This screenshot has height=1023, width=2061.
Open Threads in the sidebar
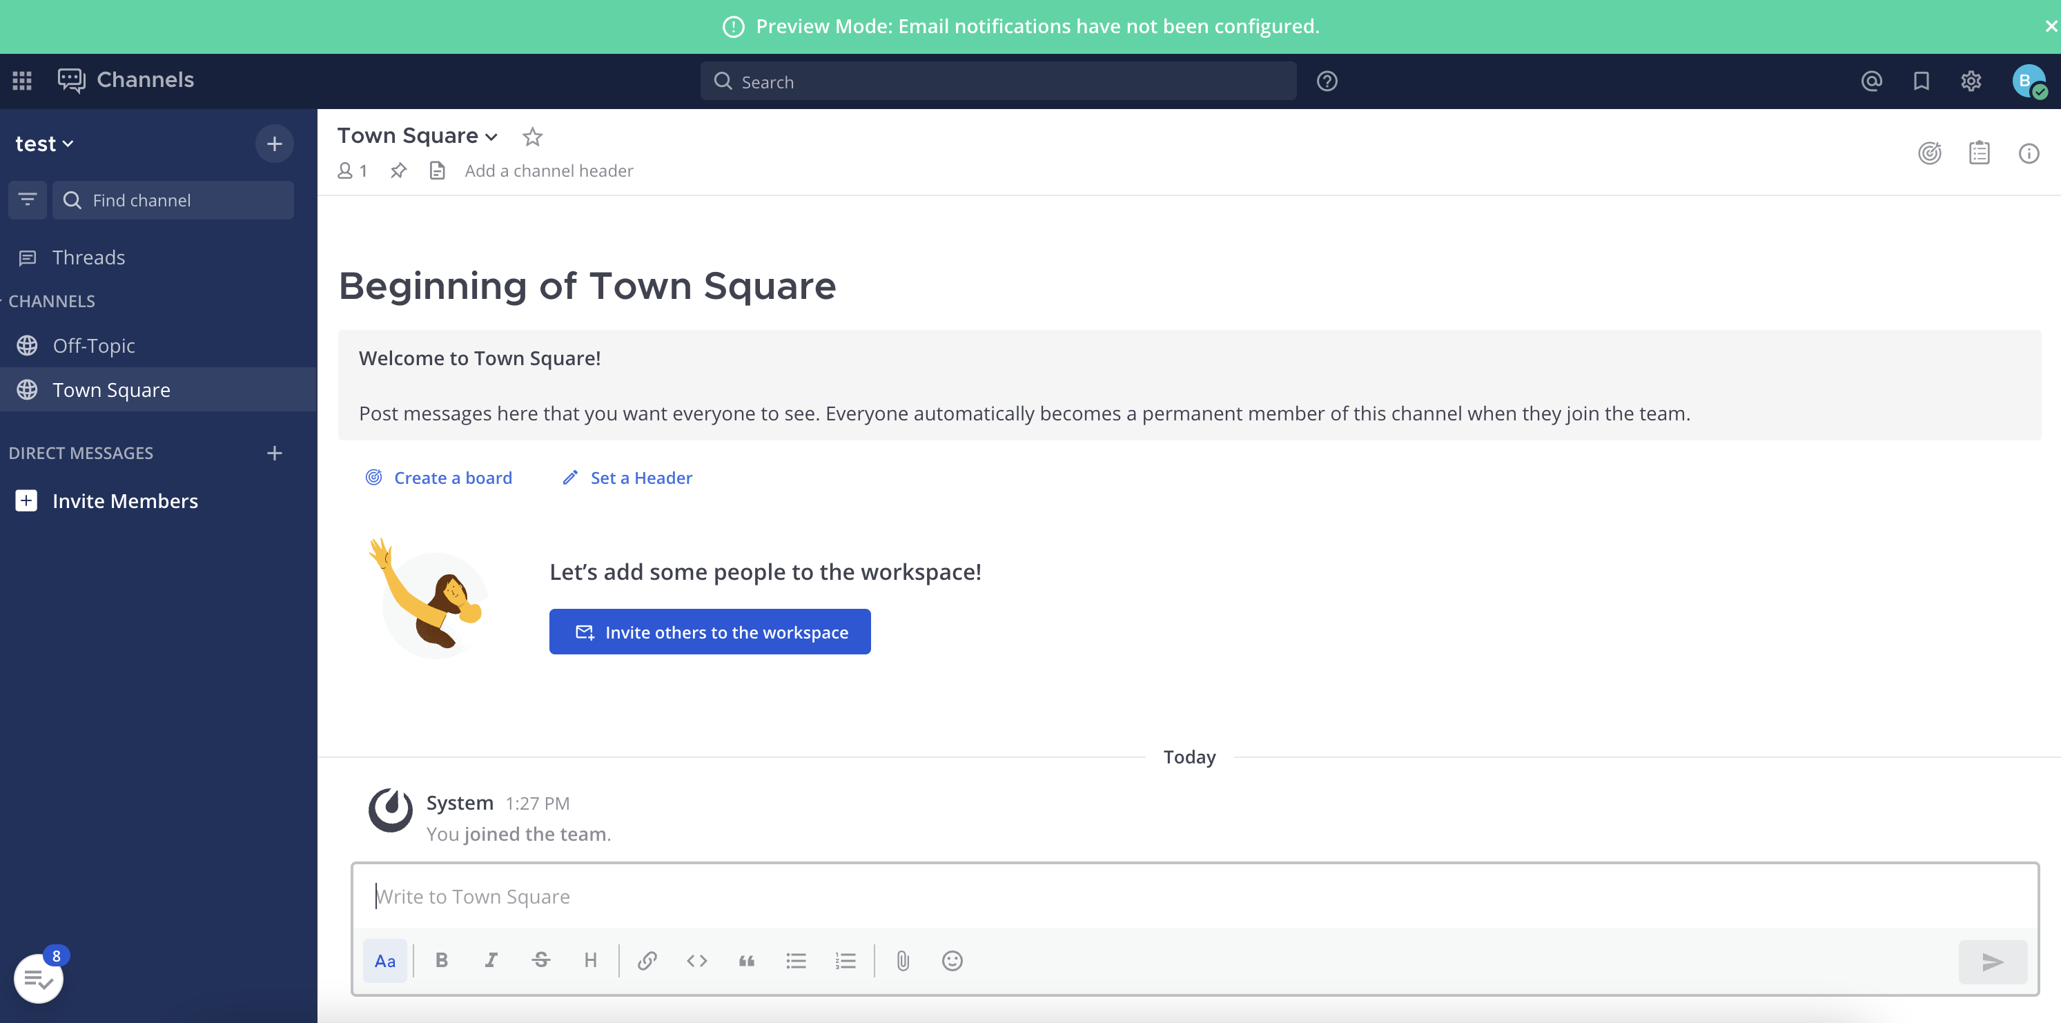pos(88,256)
